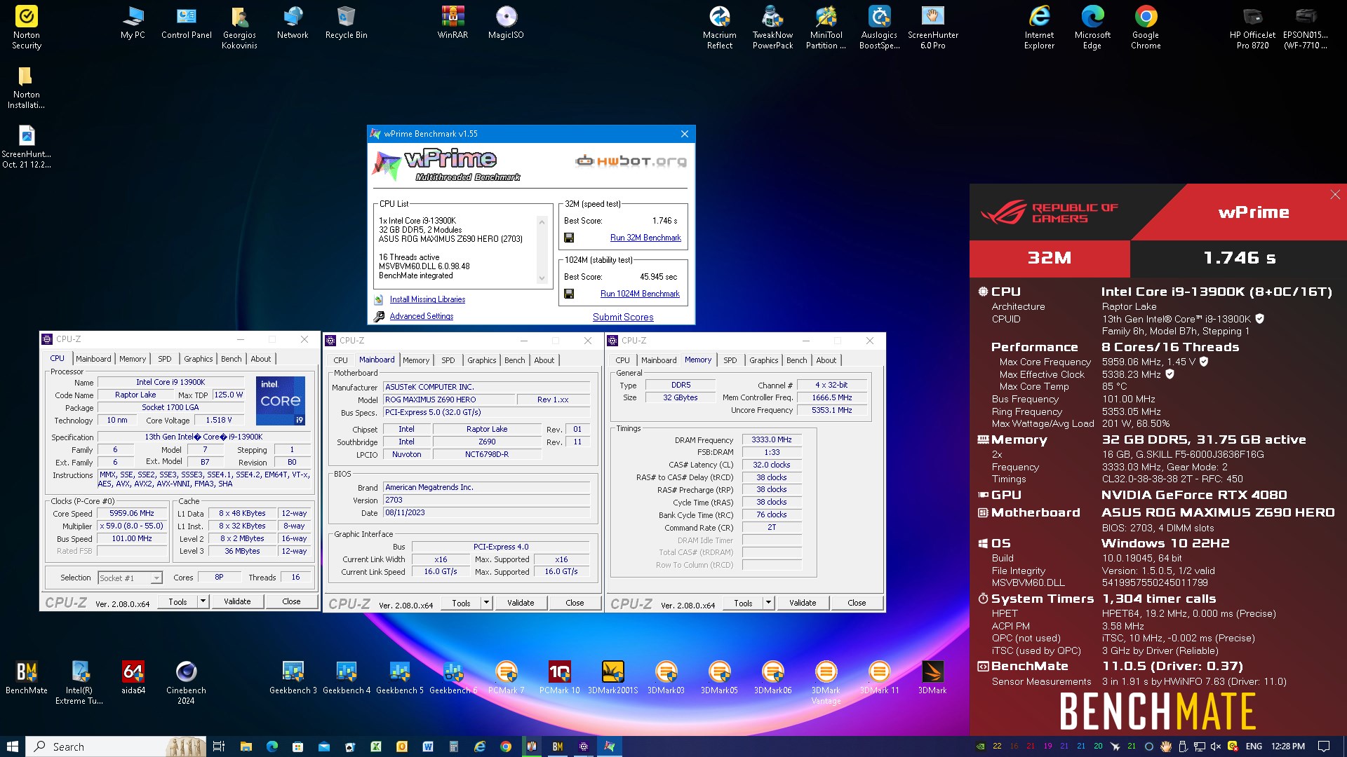This screenshot has width=1347, height=757.
Task: Click Close button in middle CPU-Z window
Action: click(x=575, y=603)
